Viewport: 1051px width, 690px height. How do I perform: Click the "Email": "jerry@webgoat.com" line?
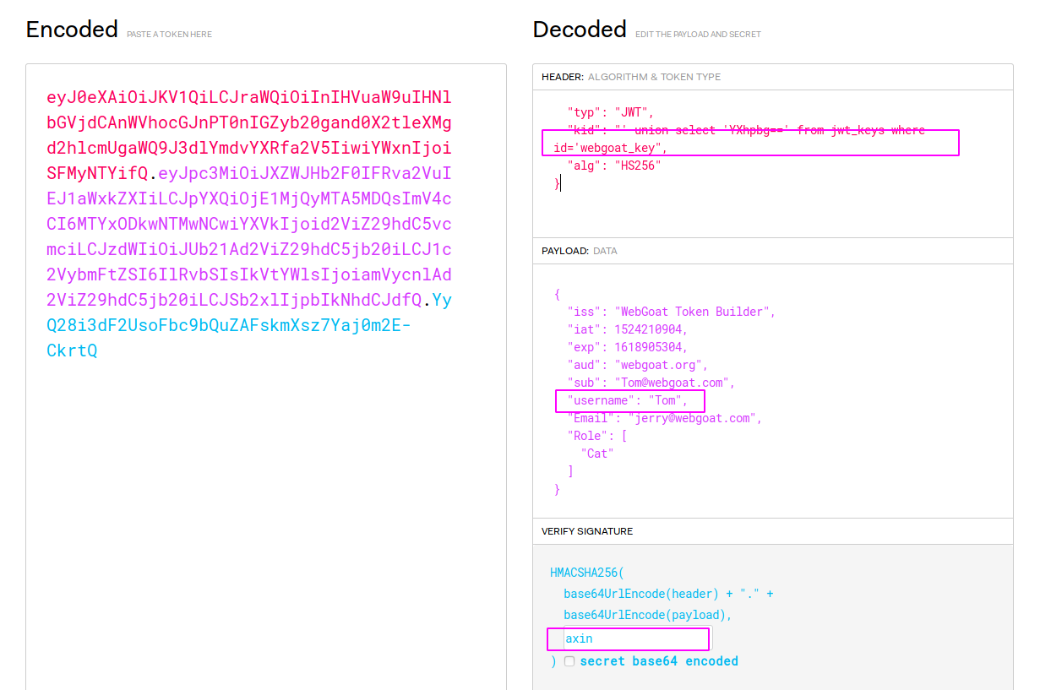(665, 418)
